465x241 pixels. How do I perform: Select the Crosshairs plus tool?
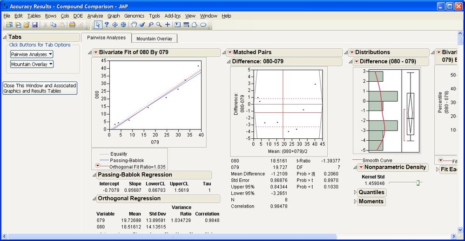168,25
